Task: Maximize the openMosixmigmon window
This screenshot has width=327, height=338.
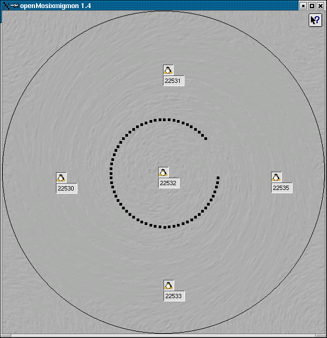Action: click(312, 5)
